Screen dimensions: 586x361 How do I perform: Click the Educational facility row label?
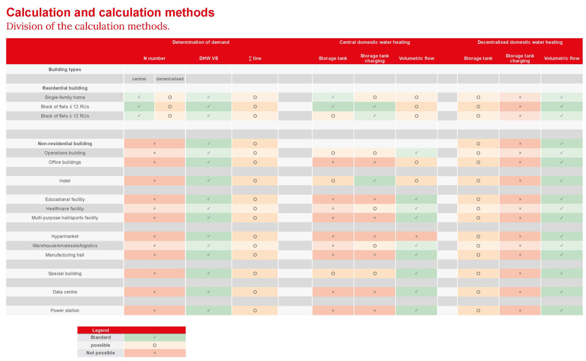65,199
